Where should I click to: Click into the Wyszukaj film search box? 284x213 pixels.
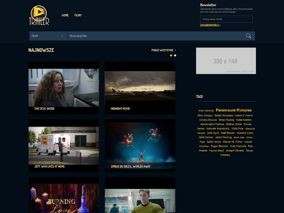pyautogui.click(x=155, y=36)
